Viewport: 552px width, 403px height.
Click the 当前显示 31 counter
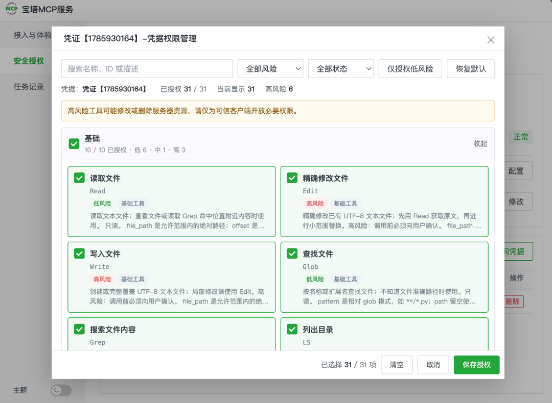236,89
